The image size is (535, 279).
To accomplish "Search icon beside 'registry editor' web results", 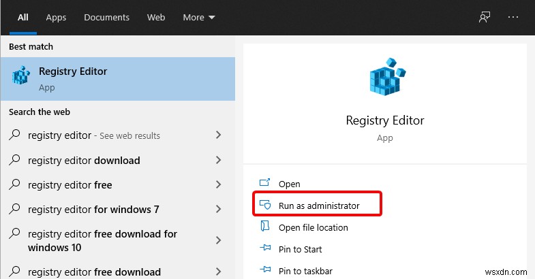I will point(14,135).
